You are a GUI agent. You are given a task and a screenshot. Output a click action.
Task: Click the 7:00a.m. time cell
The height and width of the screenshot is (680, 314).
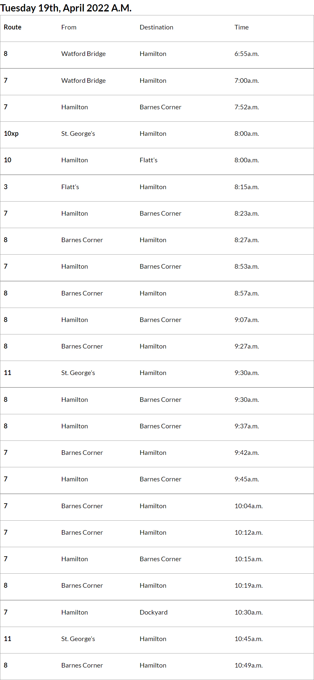coord(247,81)
